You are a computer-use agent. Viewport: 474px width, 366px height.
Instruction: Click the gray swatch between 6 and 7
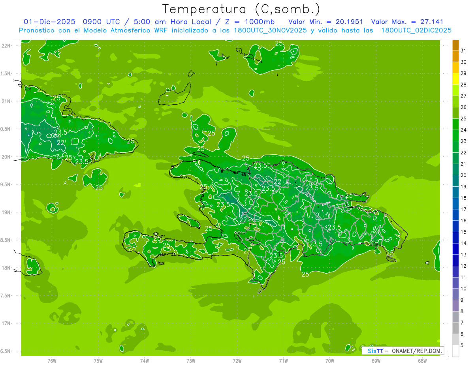click(455, 328)
